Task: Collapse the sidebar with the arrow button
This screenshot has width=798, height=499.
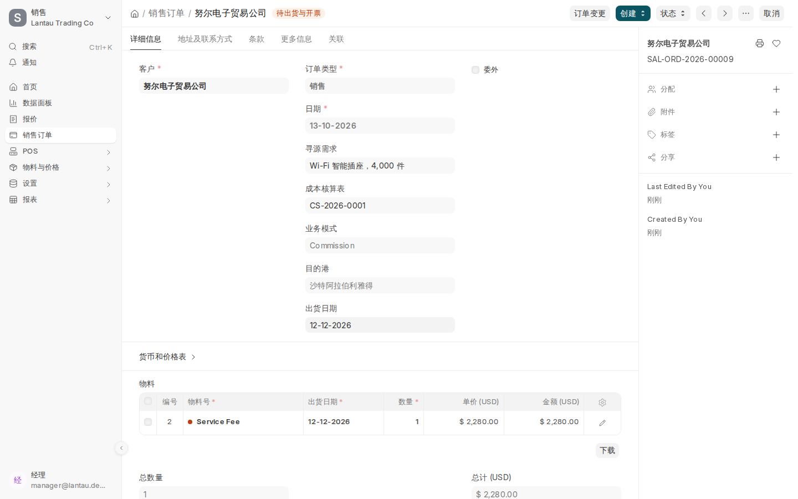Action: pyautogui.click(x=121, y=448)
